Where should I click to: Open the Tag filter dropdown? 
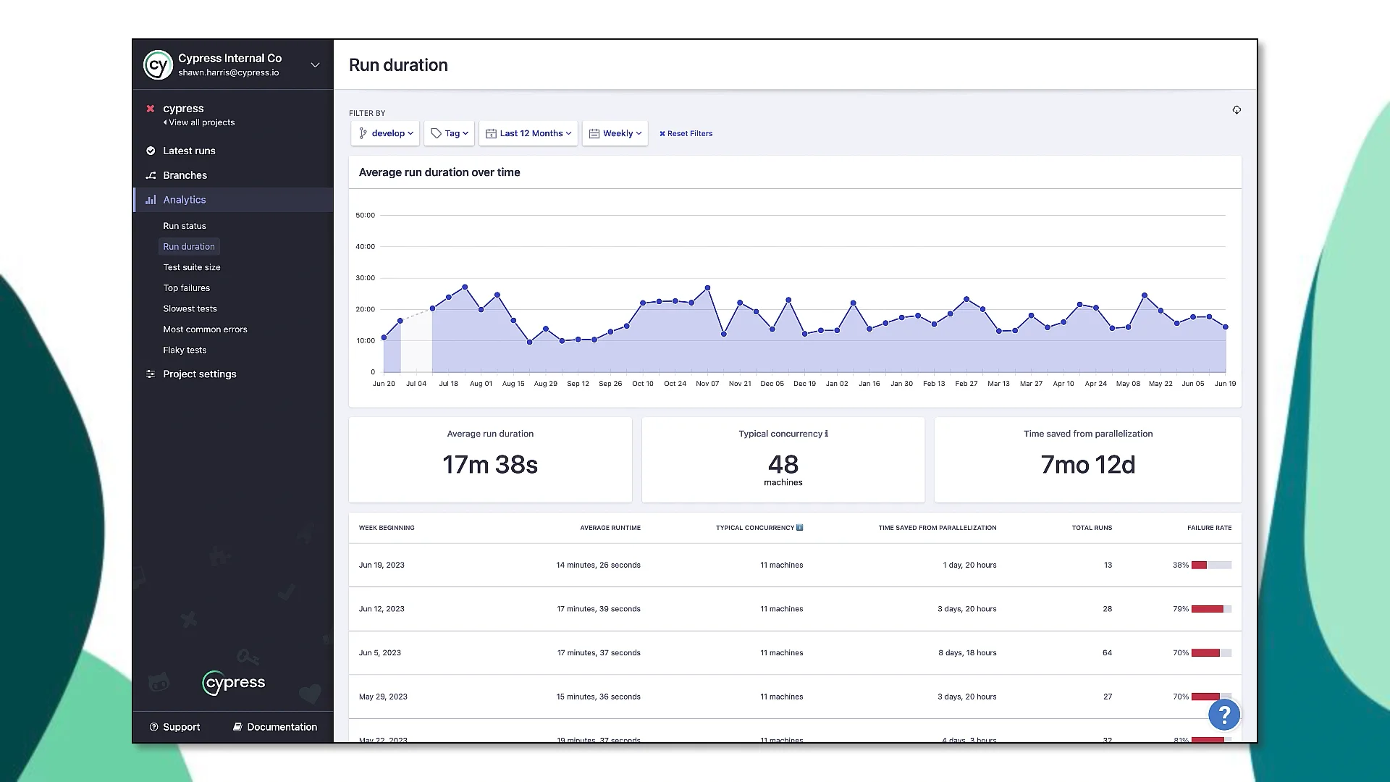point(450,133)
